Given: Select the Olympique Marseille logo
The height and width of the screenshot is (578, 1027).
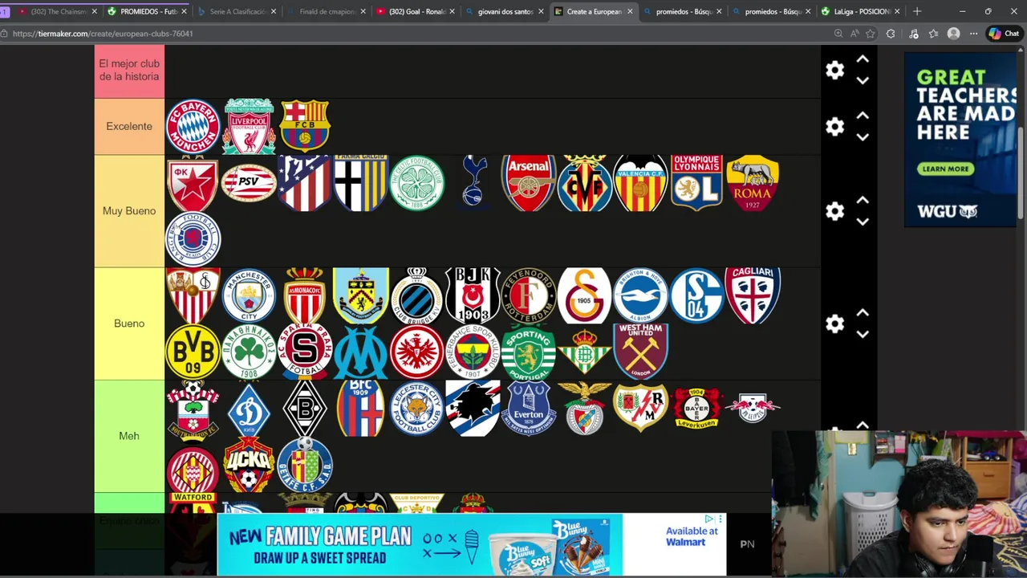Looking at the screenshot, I should tap(360, 352).
